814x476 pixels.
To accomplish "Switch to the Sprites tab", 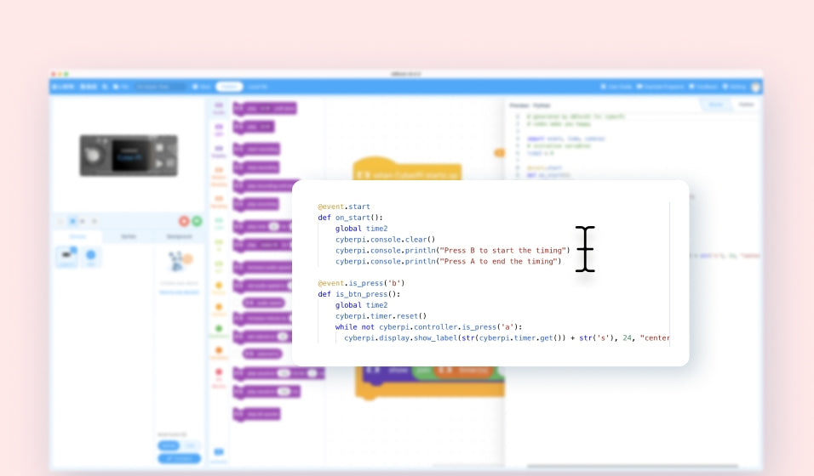I will tap(128, 236).
